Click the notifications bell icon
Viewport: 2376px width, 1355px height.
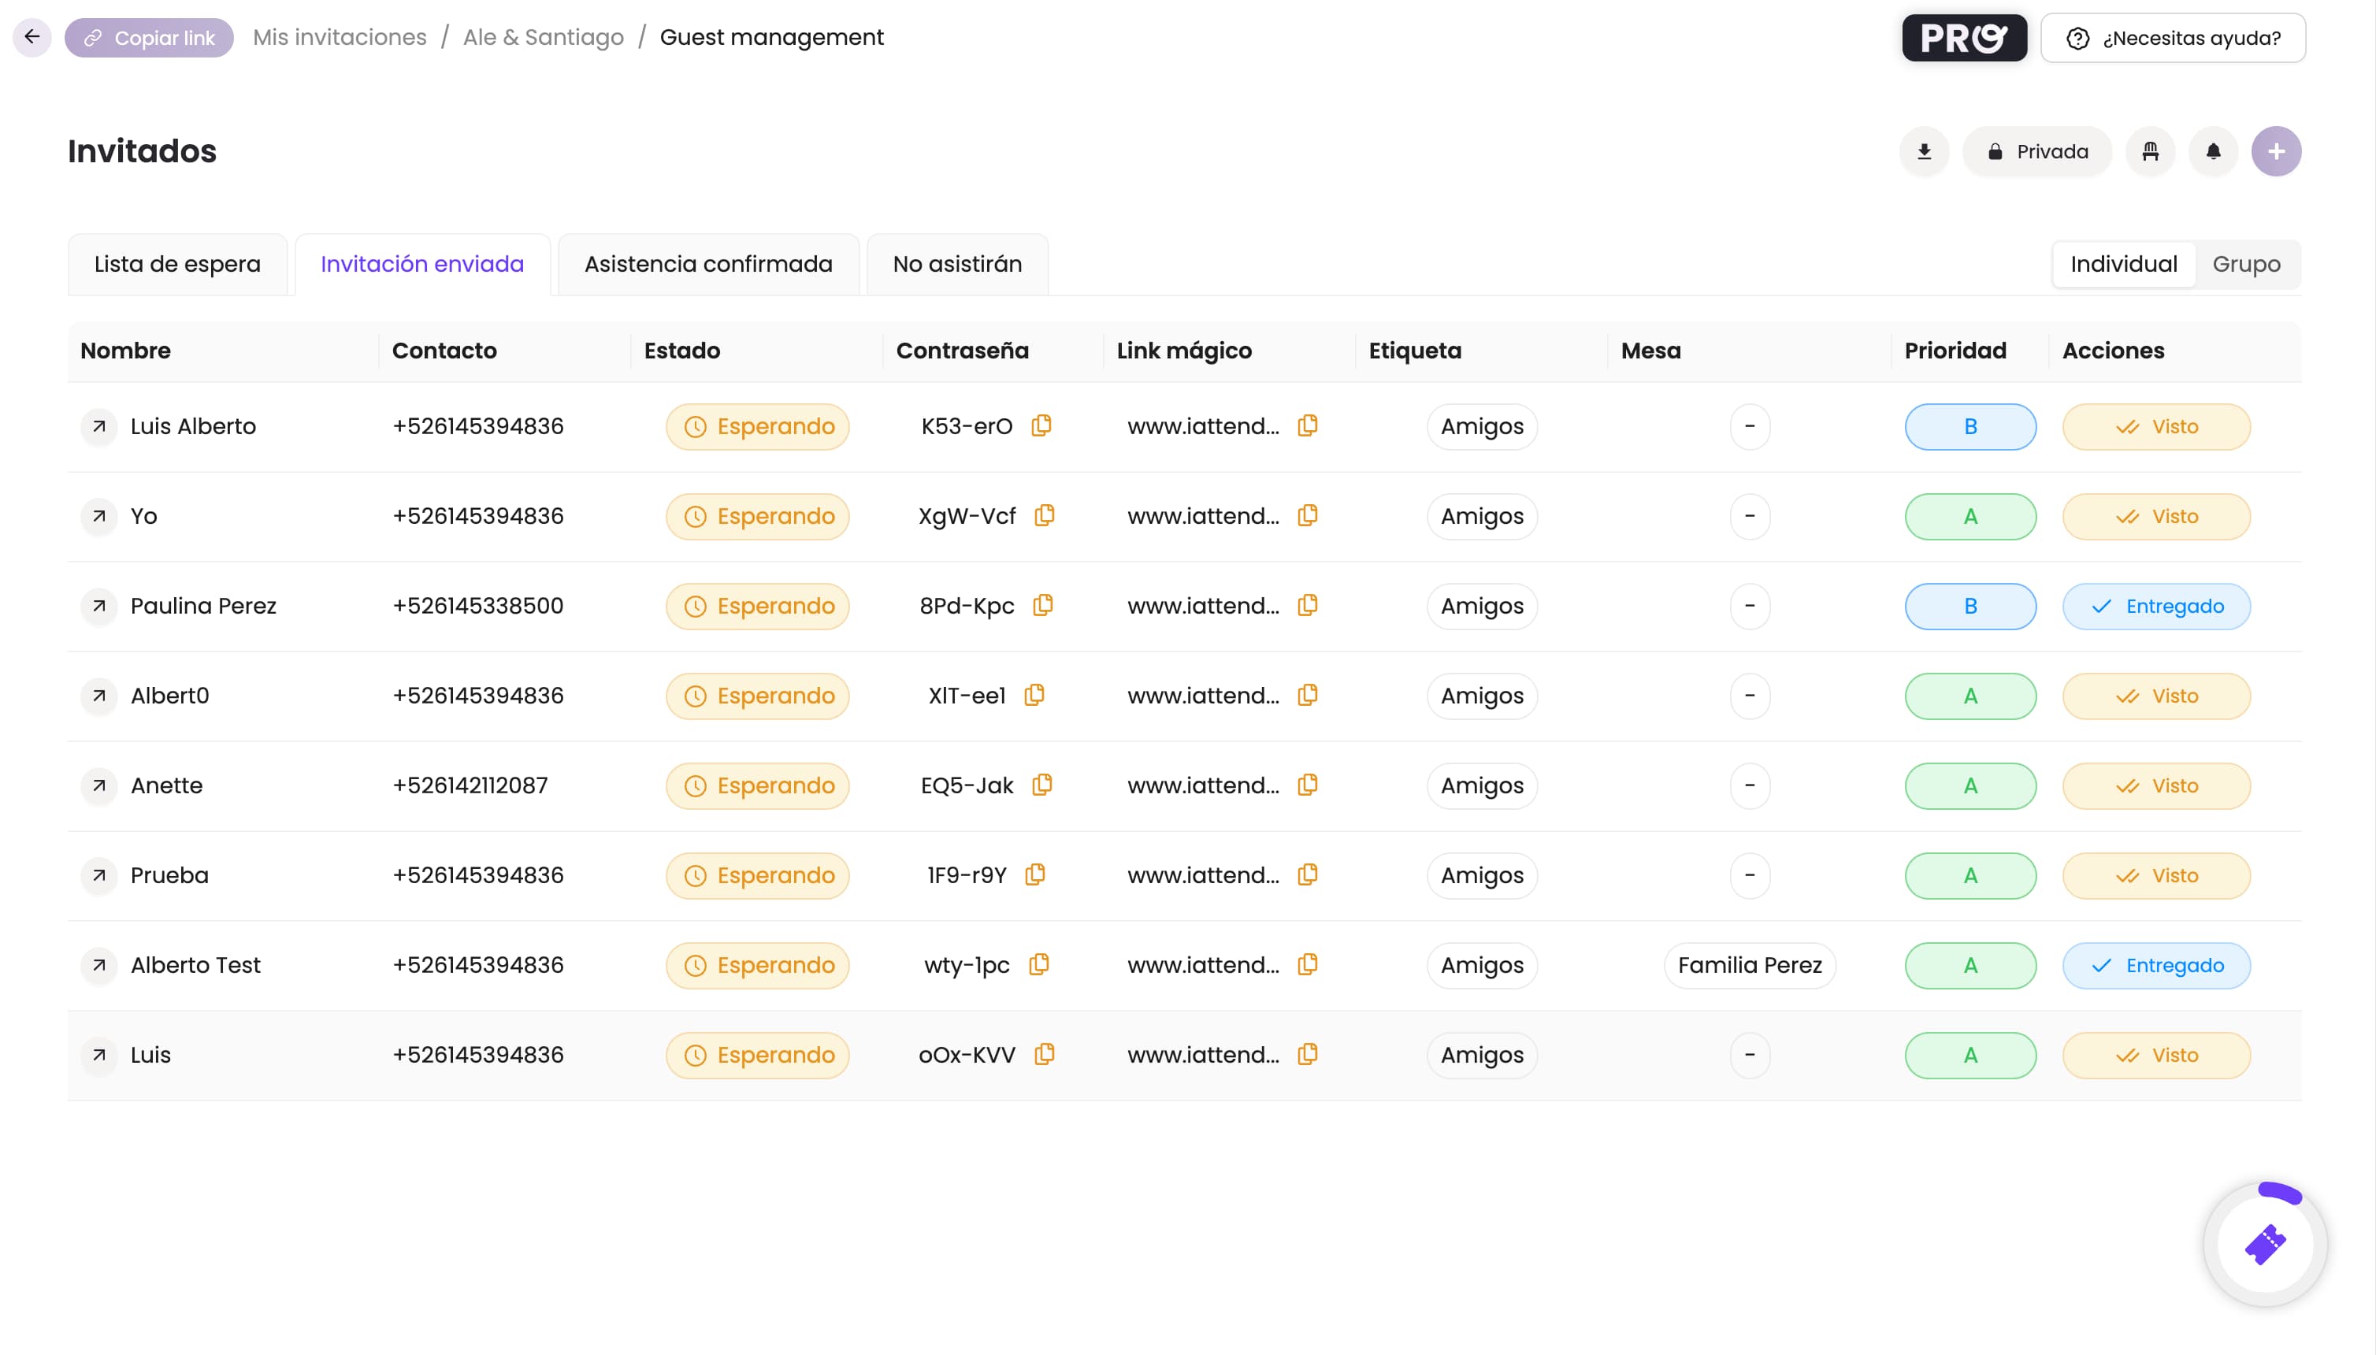(x=2213, y=152)
